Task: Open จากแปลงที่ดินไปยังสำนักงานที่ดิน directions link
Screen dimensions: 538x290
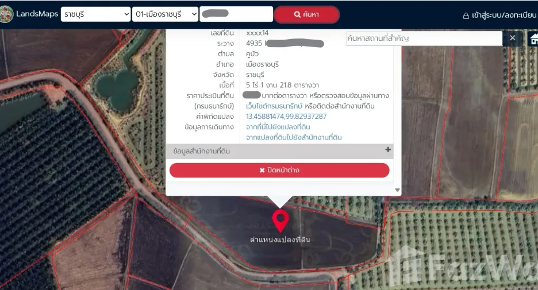Action: [294, 137]
